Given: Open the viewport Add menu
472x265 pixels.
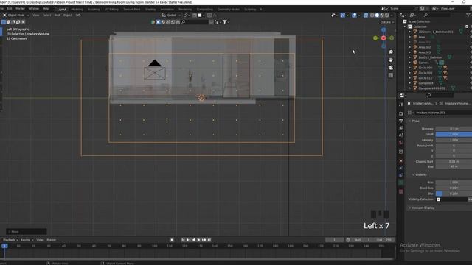Looking at the screenshot, I should point(58,15).
